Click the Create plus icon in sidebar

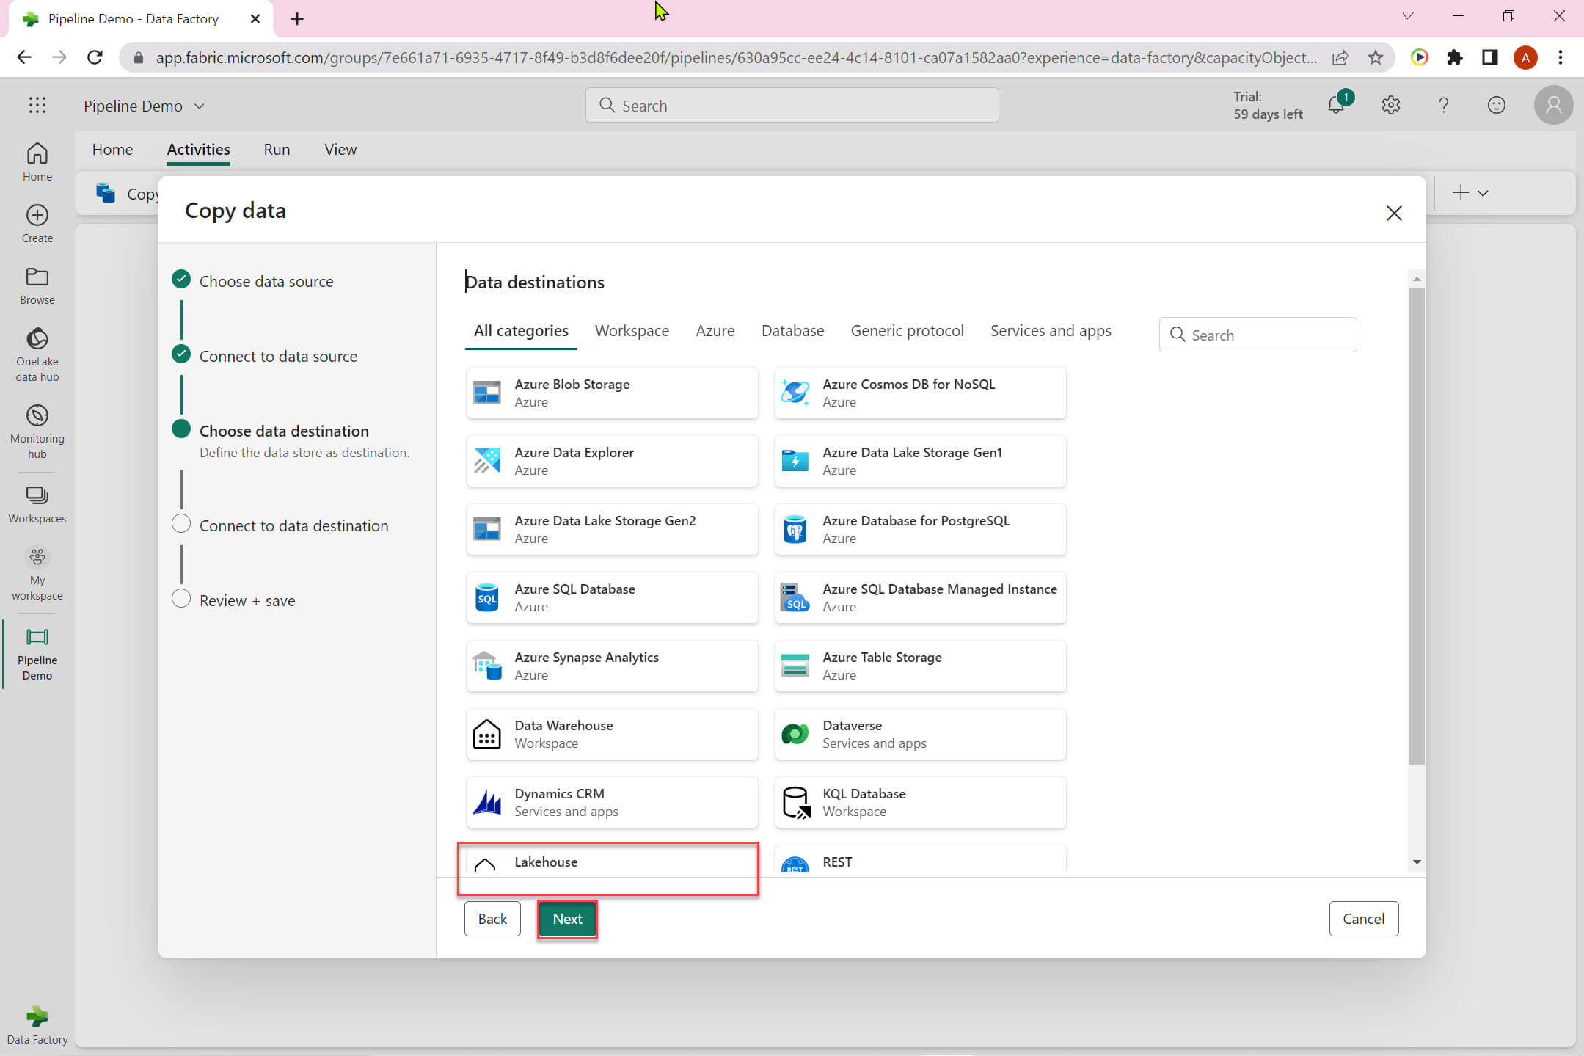click(37, 215)
